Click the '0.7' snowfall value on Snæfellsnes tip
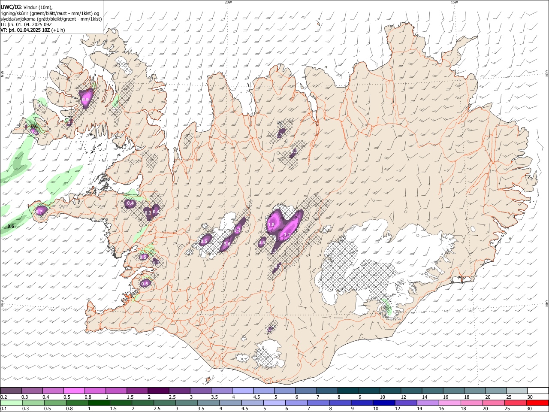Image resolution: width=549 pixels, height=412 pixels. 39,212
